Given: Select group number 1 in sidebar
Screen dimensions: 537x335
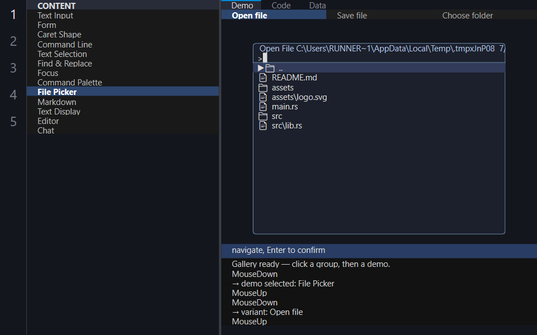Looking at the screenshot, I should tap(13, 15).
